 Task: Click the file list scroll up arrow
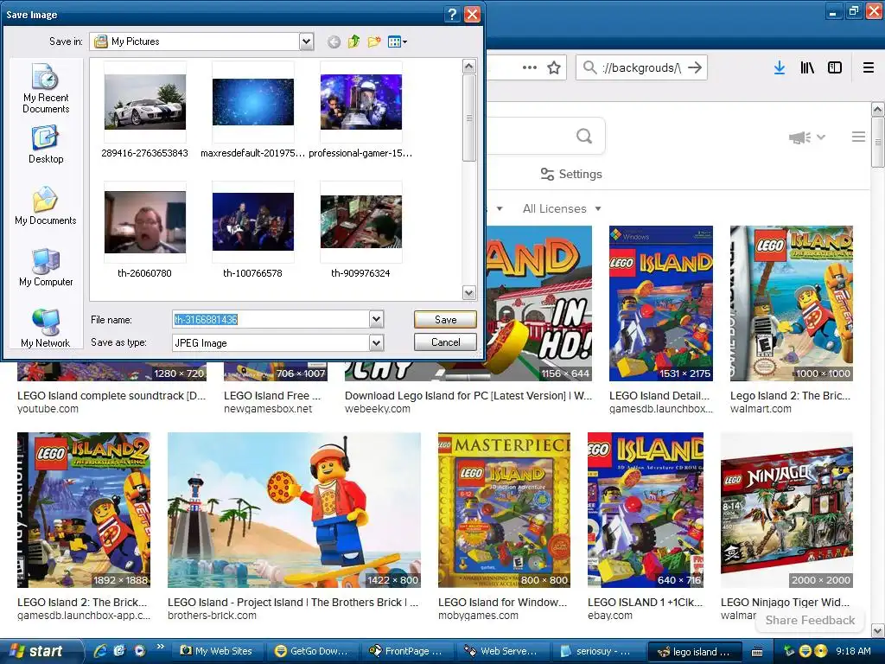point(468,66)
